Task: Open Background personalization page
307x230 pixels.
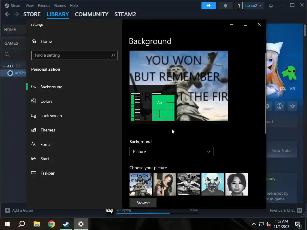Action: tap(74, 87)
